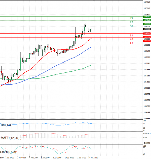Click the 1.07990 price axis label

click(x=147, y=57)
